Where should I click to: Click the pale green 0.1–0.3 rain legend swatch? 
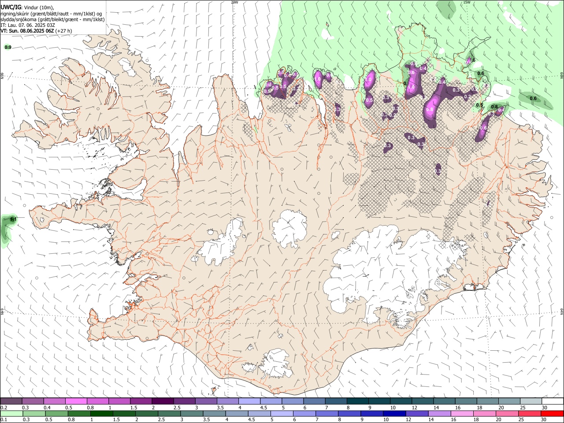point(11,414)
